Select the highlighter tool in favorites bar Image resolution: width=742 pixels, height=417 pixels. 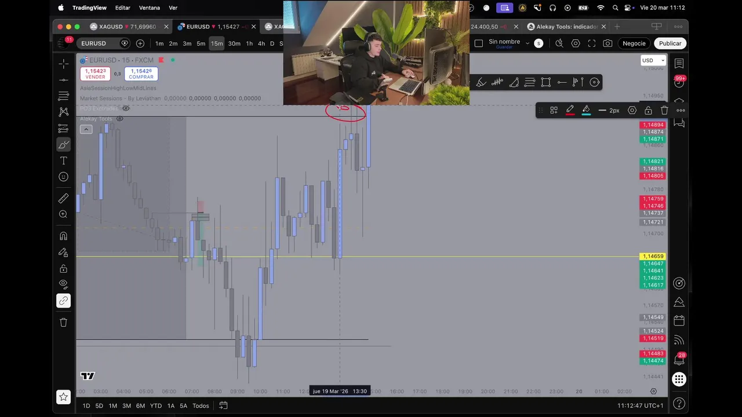pyautogui.click(x=481, y=82)
